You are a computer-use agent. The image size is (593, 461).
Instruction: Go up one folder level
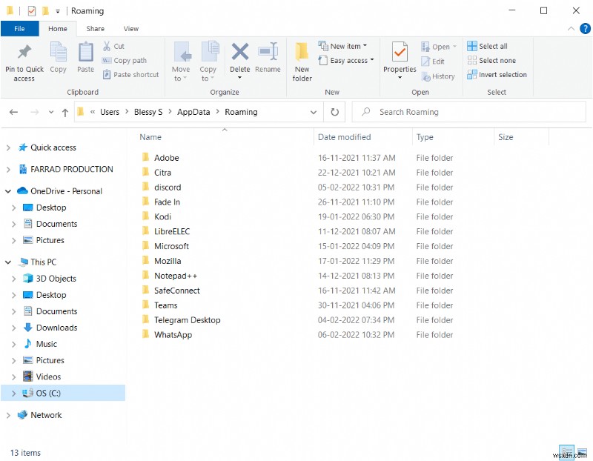(x=65, y=113)
